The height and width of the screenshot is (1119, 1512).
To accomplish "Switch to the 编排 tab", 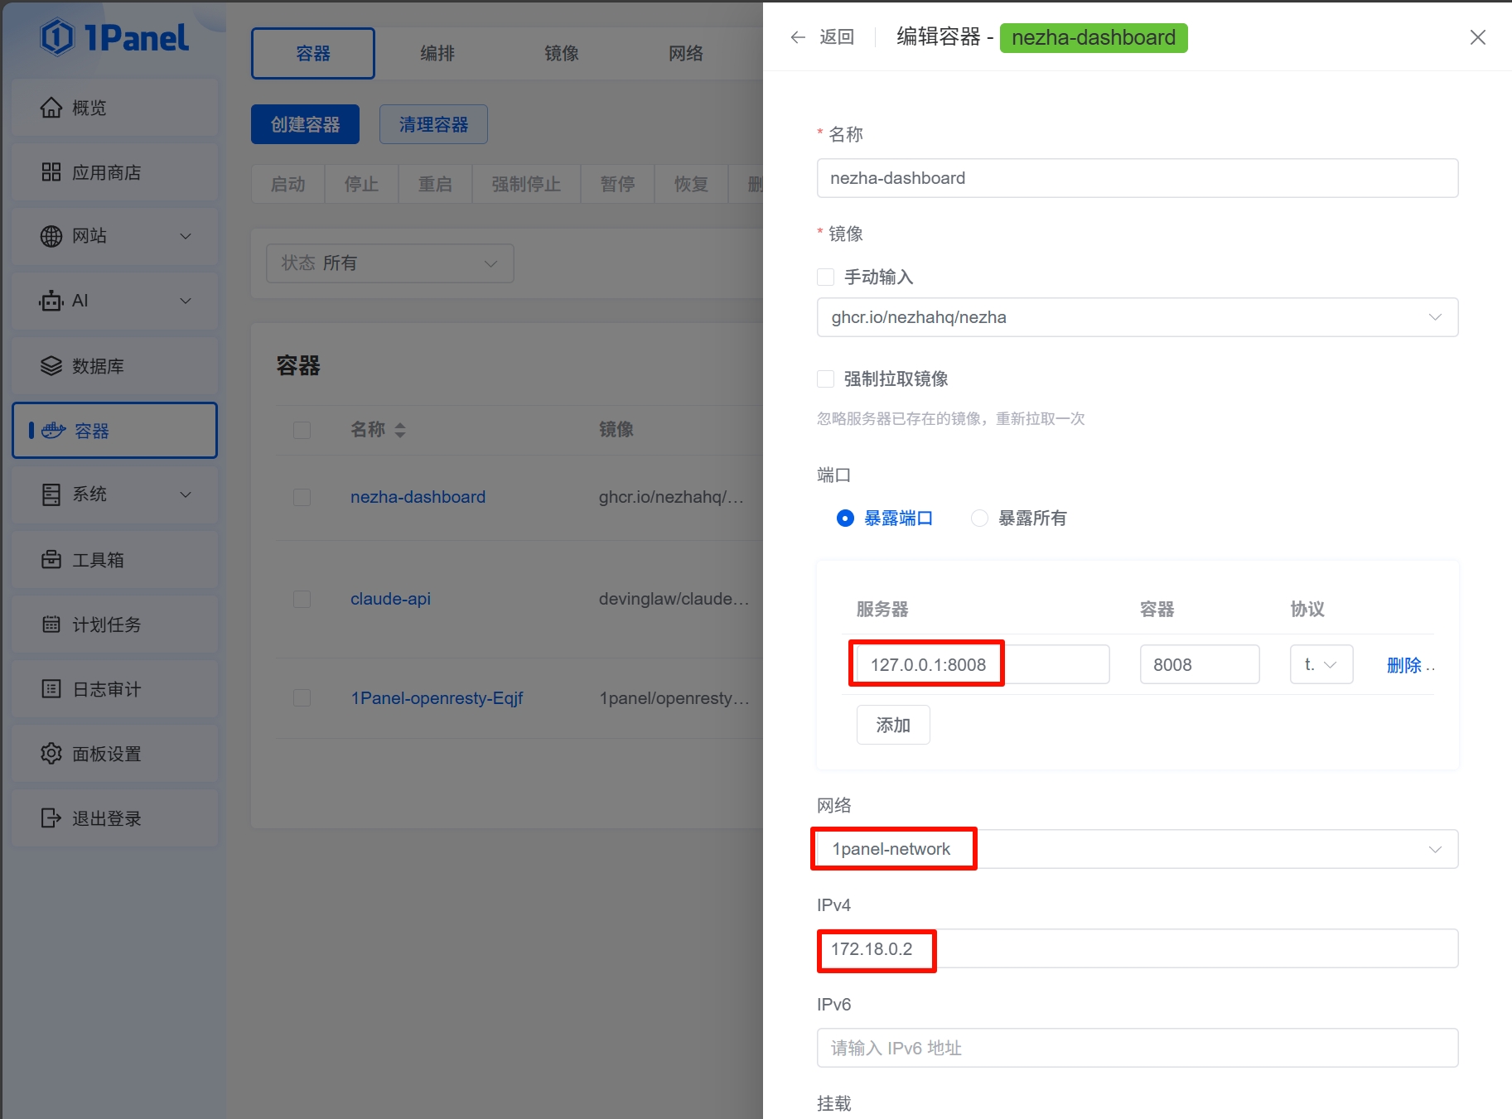I will [x=437, y=53].
